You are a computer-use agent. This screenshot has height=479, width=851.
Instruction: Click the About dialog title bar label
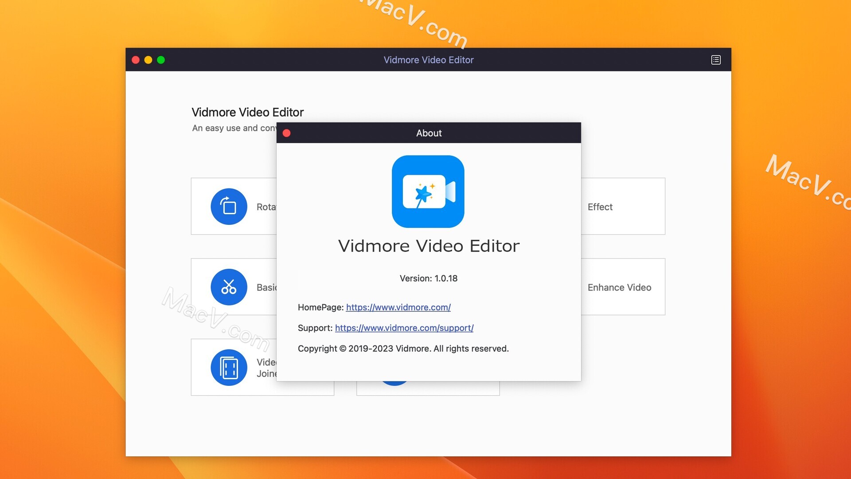[x=429, y=133]
